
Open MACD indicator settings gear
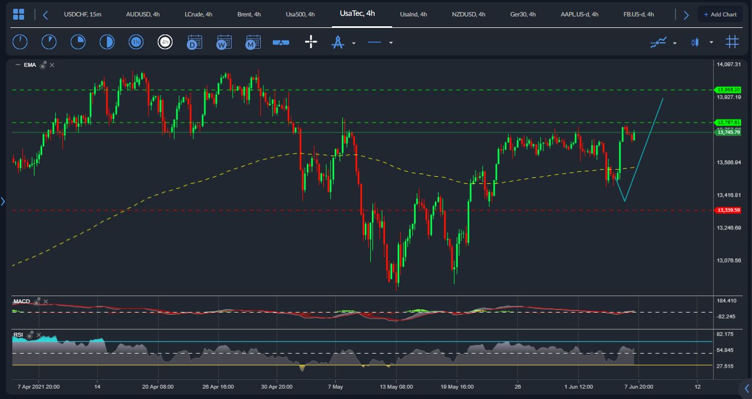pos(37,302)
